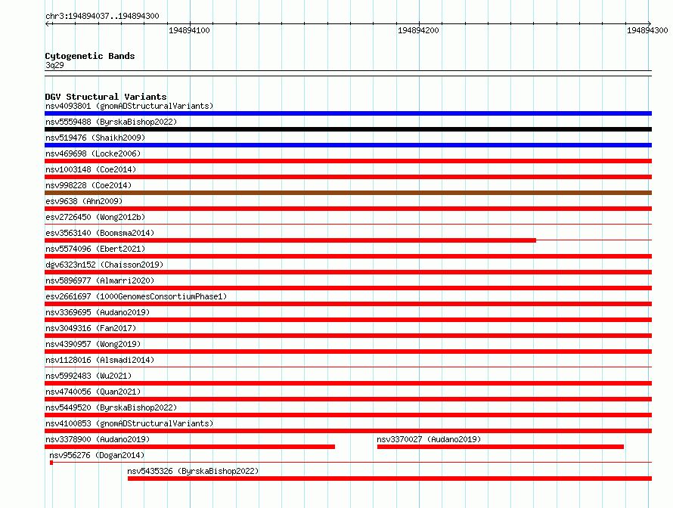Open esv2726450 Wong2012b label
This screenshot has height=508, width=673.
click(95, 217)
